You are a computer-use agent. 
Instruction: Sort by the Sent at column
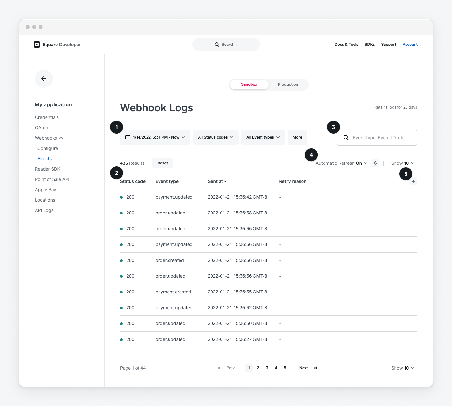tap(217, 181)
